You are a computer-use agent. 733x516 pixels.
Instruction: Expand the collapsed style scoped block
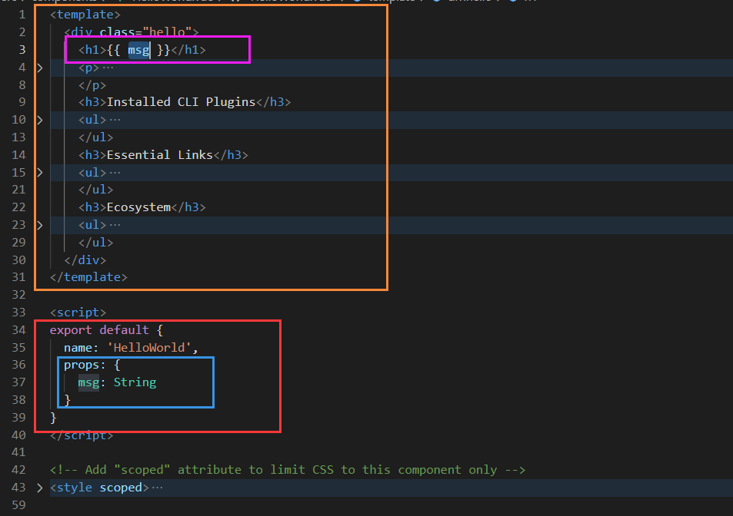tap(40, 488)
